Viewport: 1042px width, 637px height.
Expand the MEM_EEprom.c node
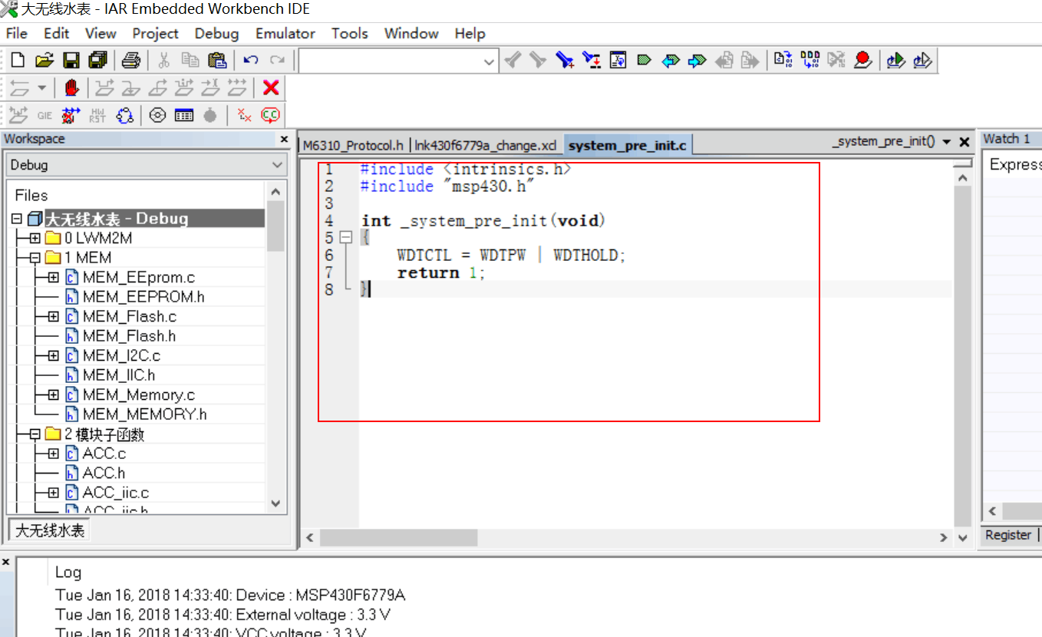[53, 277]
